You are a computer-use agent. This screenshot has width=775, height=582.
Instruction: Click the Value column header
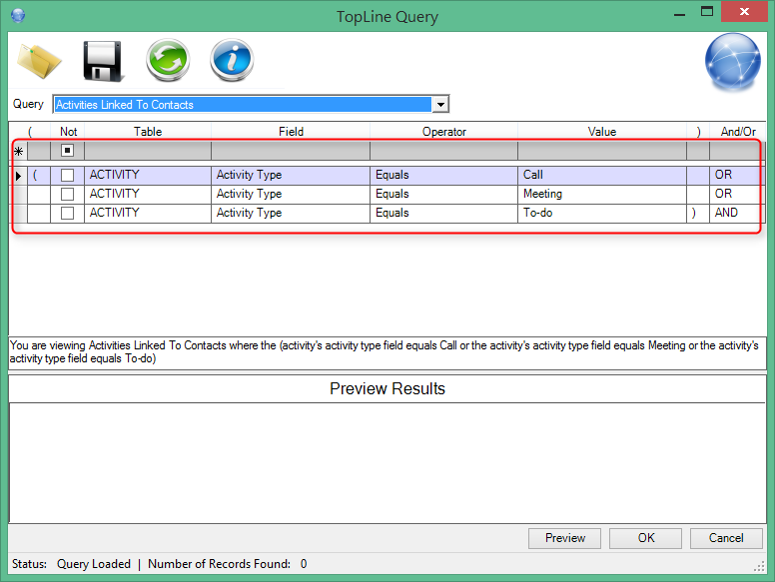click(x=602, y=132)
